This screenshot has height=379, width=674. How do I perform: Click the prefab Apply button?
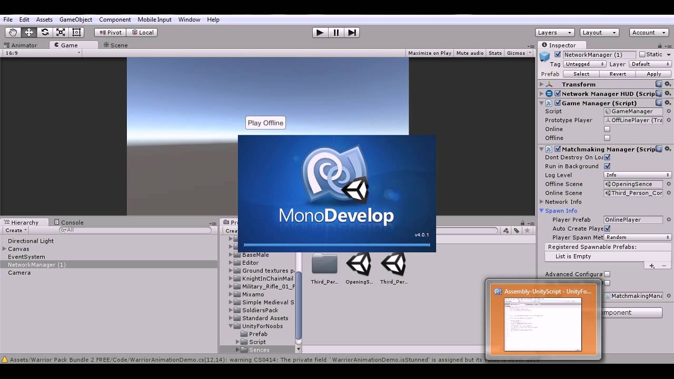pos(654,74)
